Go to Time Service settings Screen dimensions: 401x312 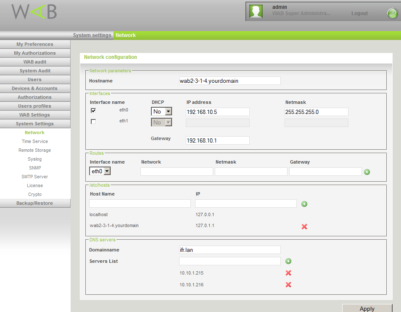[x=35, y=141]
